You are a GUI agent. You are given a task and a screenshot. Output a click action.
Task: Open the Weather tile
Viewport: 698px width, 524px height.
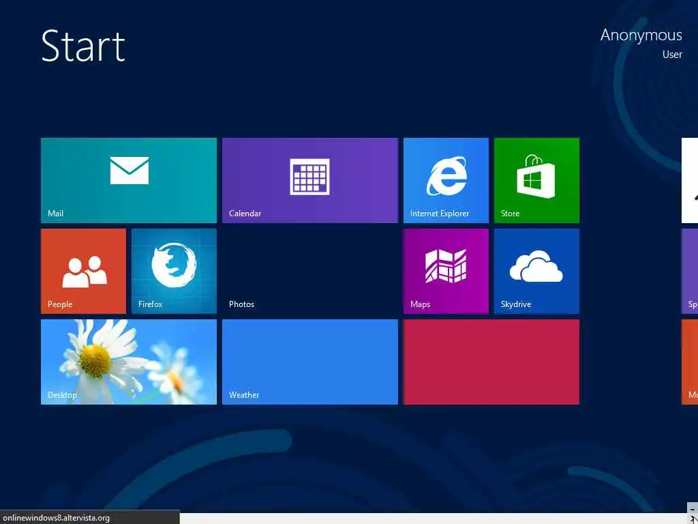pos(310,362)
